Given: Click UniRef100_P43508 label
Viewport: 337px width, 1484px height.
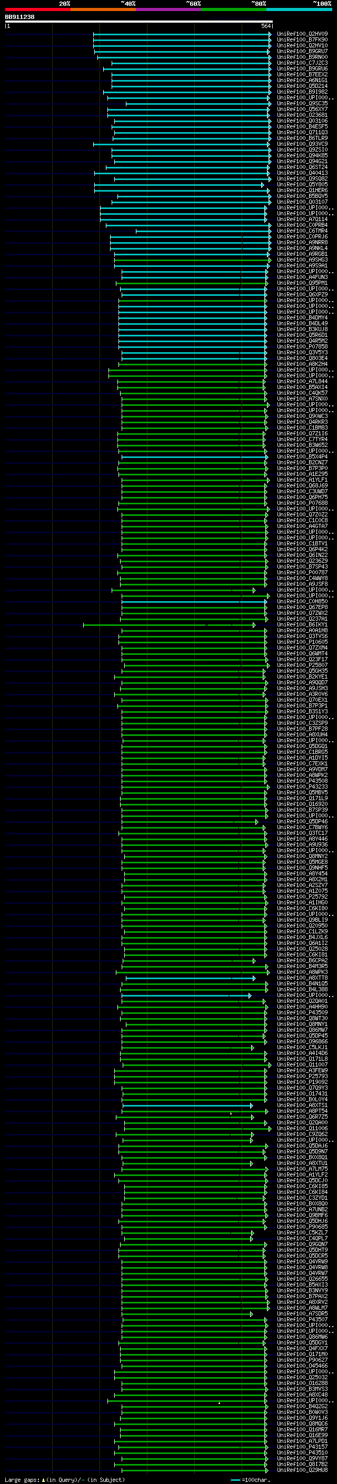Looking at the screenshot, I should [x=302, y=781].
